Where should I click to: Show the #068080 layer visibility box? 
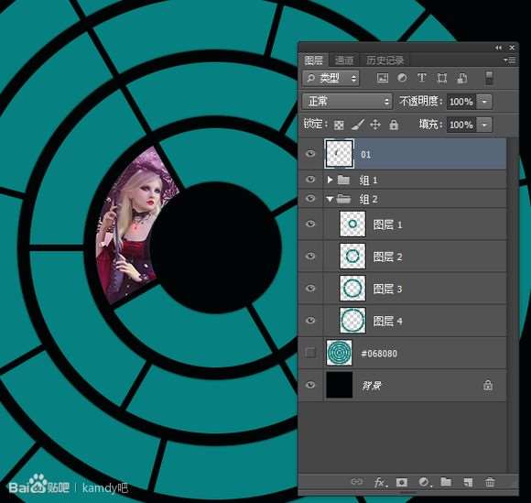(x=310, y=353)
